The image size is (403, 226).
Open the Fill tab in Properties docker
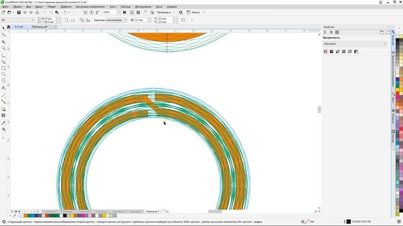tap(331, 32)
